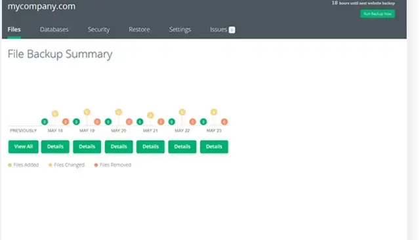Open Details for May 18
This screenshot has width=420, height=240.
click(x=55, y=147)
